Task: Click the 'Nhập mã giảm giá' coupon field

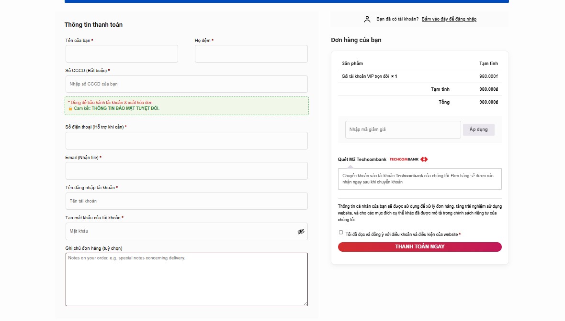Action: pyautogui.click(x=403, y=129)
